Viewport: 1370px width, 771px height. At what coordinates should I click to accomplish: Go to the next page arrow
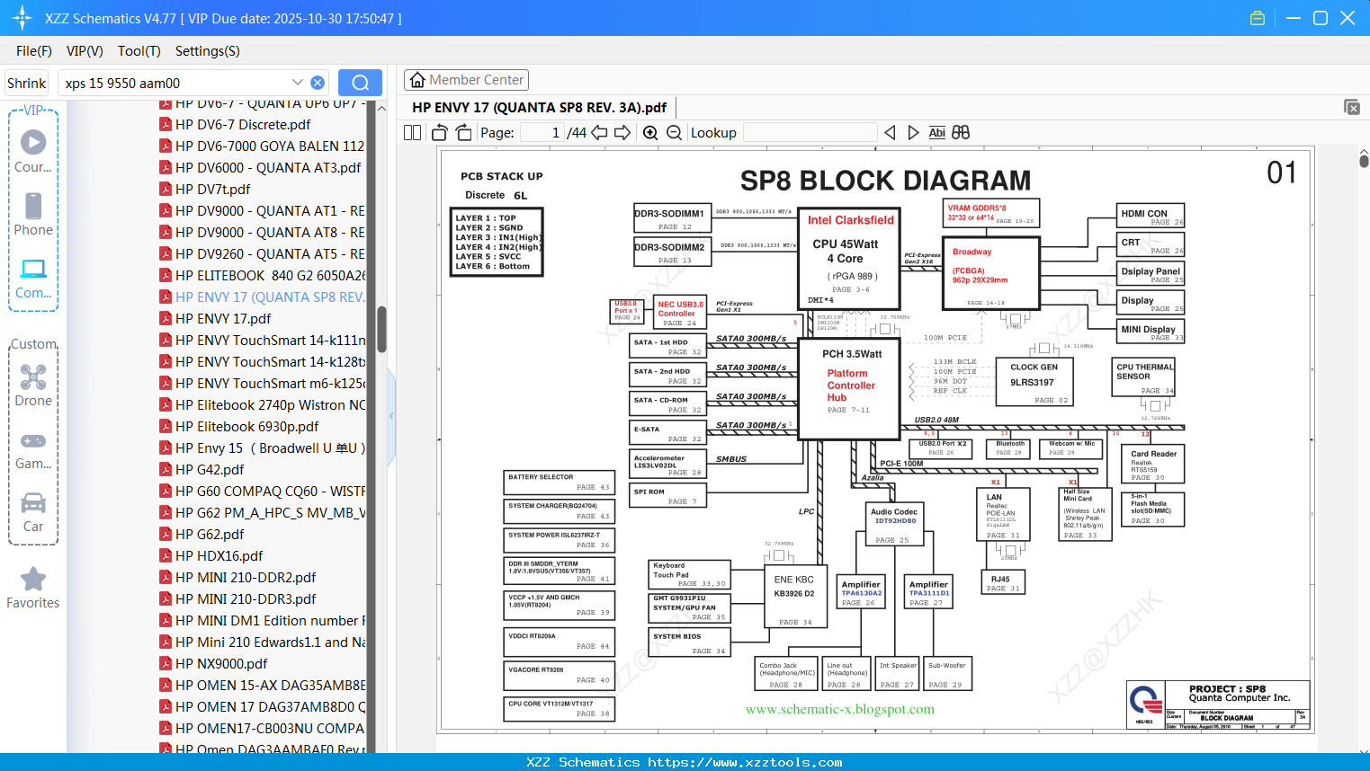(622, 133)
